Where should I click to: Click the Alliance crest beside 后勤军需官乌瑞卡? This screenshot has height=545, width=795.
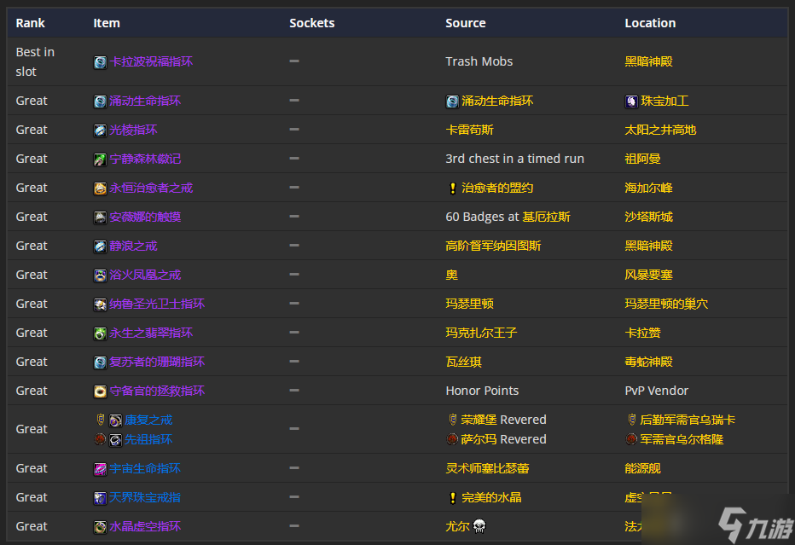click(632, 420)
